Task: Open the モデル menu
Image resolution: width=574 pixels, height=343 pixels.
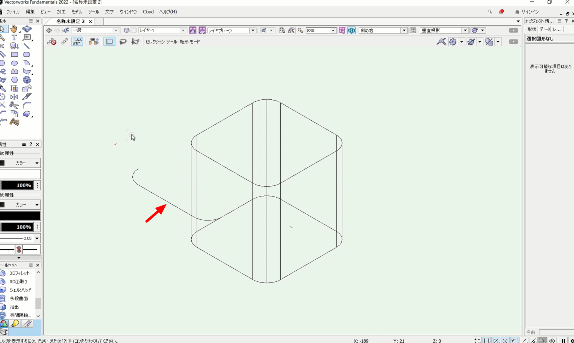Action: (x=77, y=12)
